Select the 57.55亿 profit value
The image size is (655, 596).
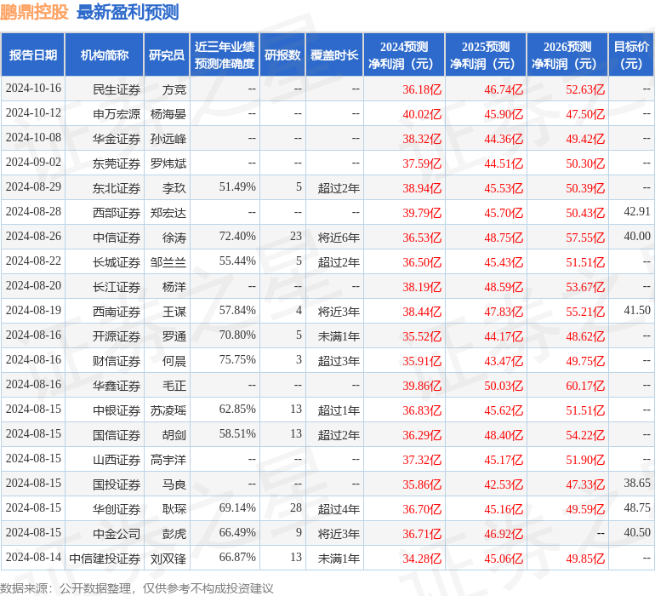coord(585,238)
